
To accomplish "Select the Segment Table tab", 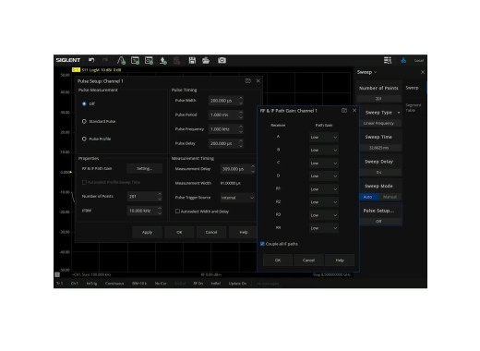I will [413, 107].
